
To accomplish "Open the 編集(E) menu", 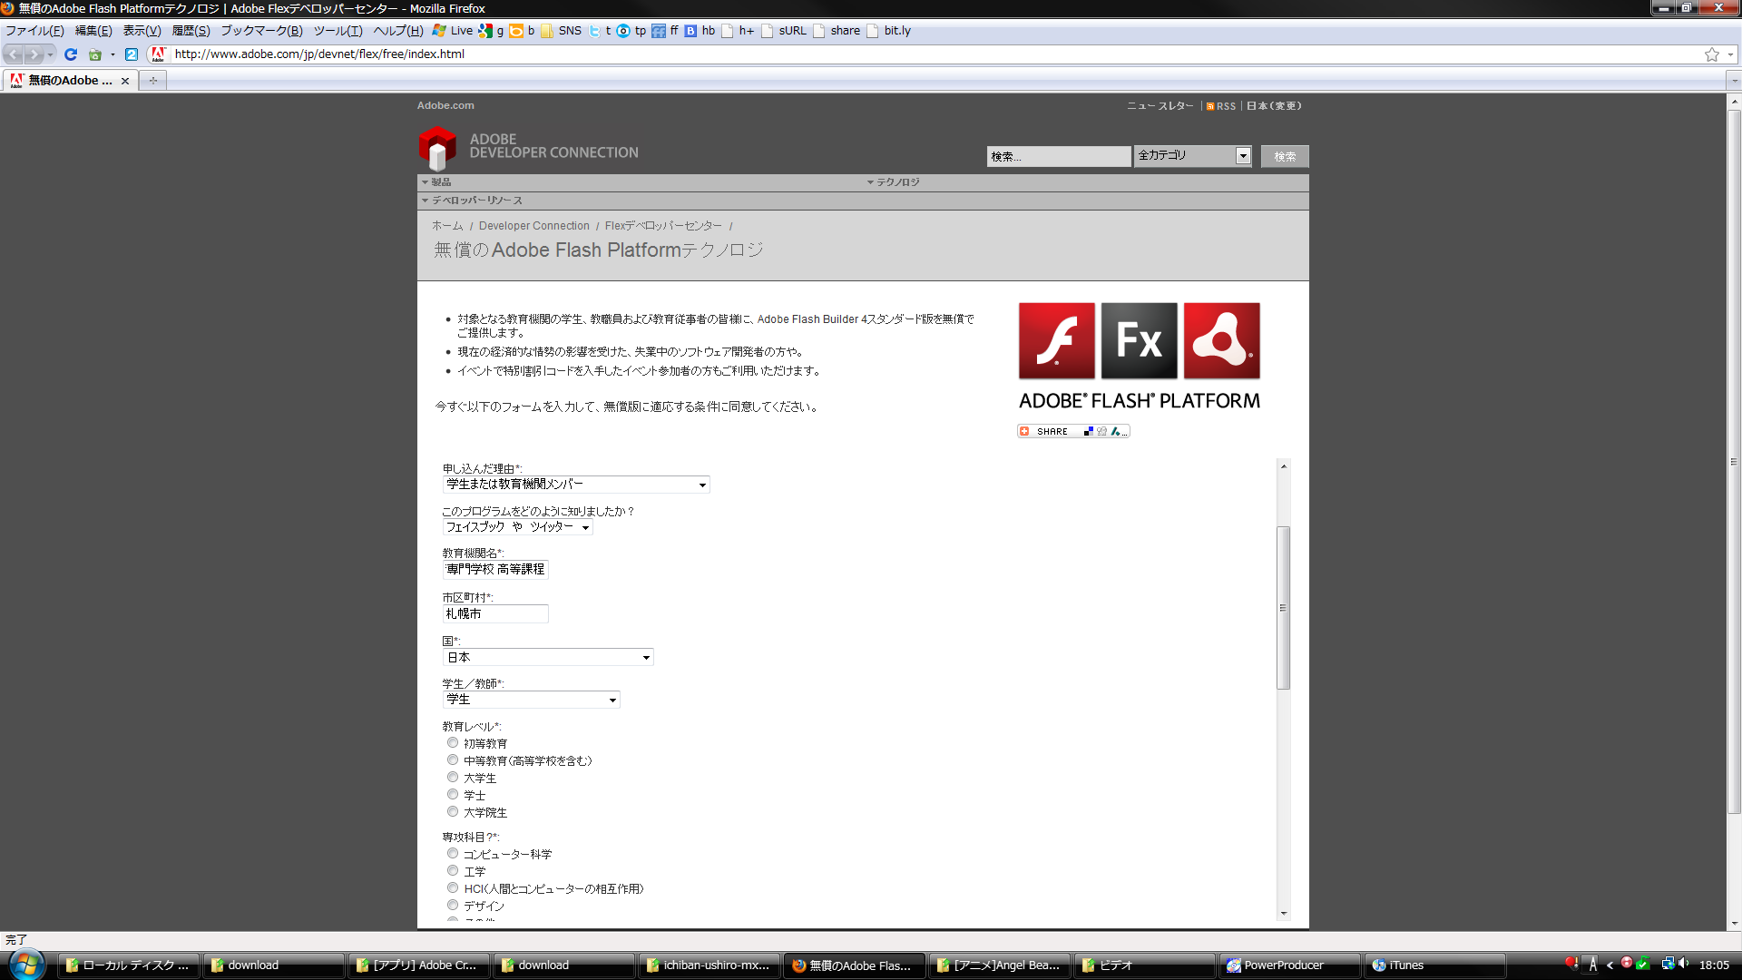I will (93, 31).
